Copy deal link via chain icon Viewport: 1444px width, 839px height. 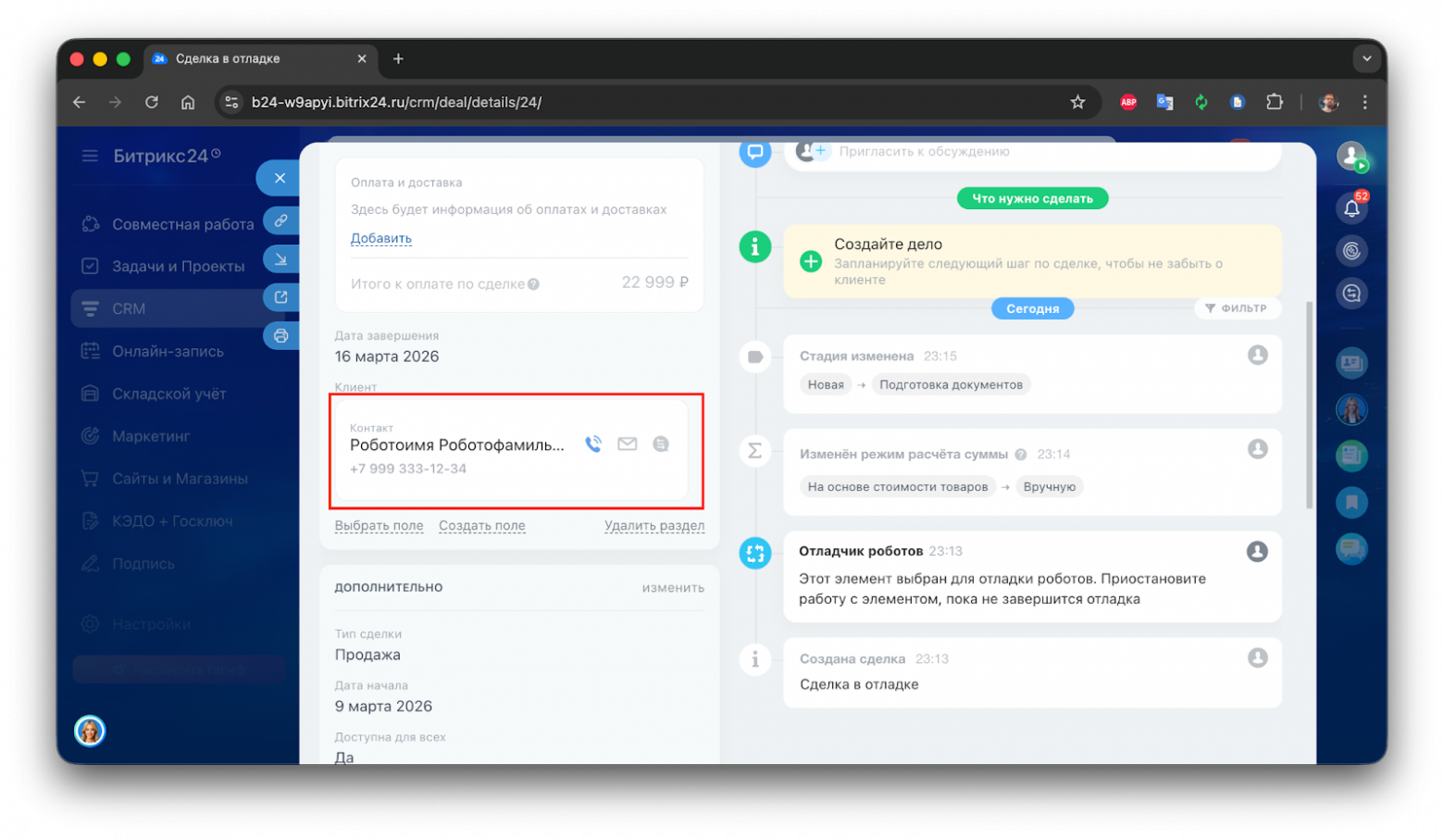pos(280,220)
